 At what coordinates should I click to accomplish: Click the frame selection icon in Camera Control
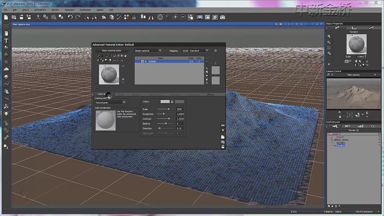coord(350,115)
